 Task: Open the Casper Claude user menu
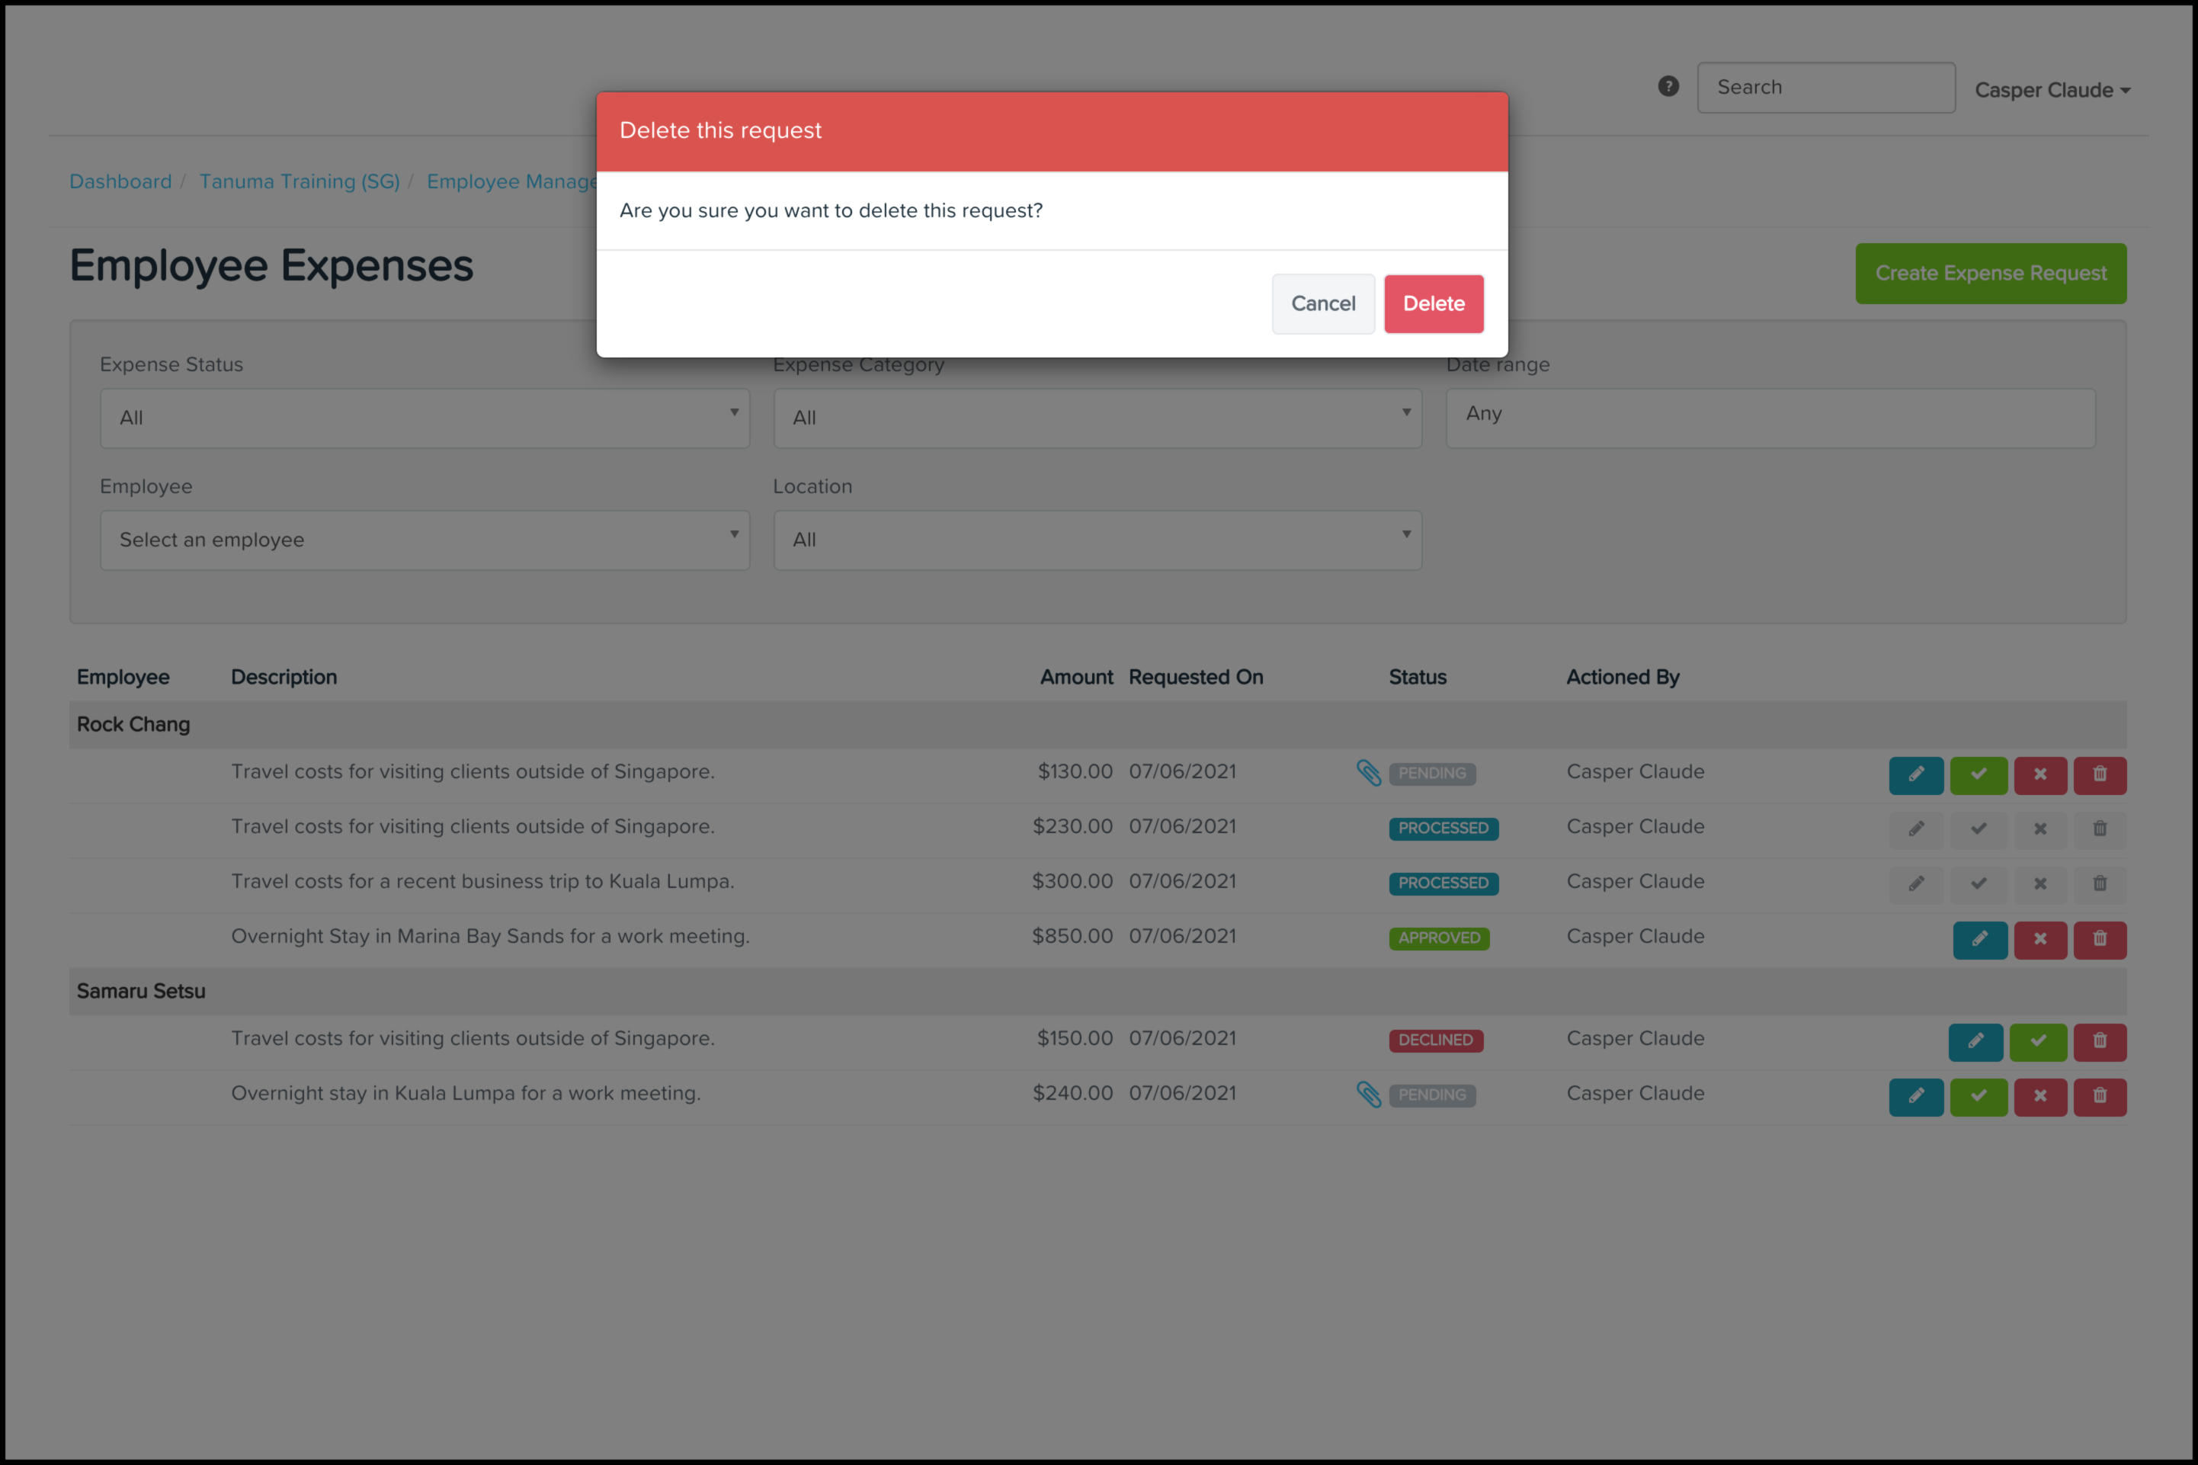2052,90
